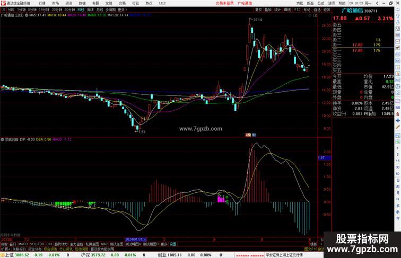This screenshot has width=401, height=258.
Task: Open the 模板 template selector
Action: click(x=313, y=244)
